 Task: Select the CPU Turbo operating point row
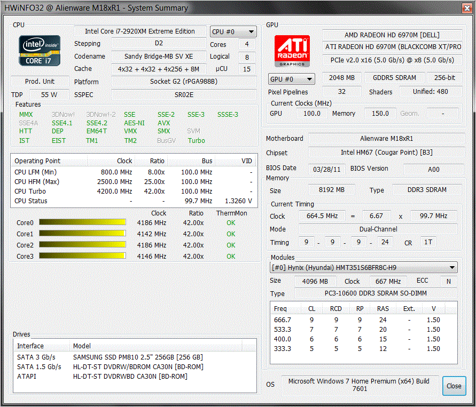134,191
